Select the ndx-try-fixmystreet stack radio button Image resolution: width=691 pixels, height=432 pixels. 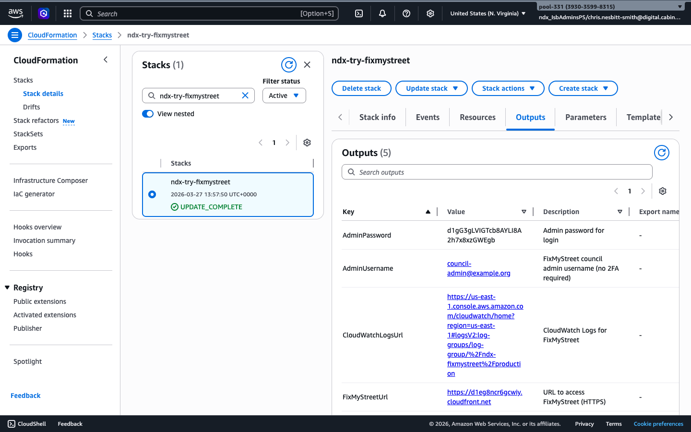point(152,194)
